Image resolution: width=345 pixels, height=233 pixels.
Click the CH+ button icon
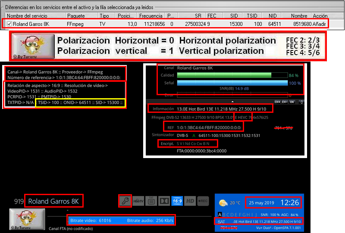[277, 102]
